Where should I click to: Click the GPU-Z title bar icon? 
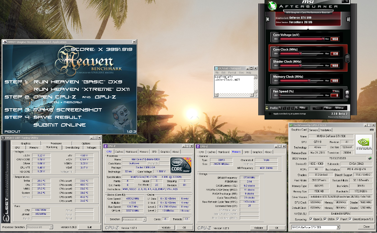pos(291,125)
